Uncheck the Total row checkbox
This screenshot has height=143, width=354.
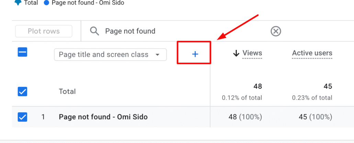22,91
